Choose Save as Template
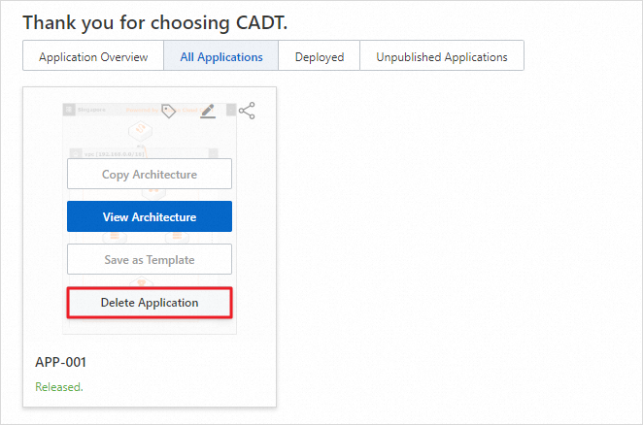The width and height of the screenshot is (643, 425). [150, 260]
